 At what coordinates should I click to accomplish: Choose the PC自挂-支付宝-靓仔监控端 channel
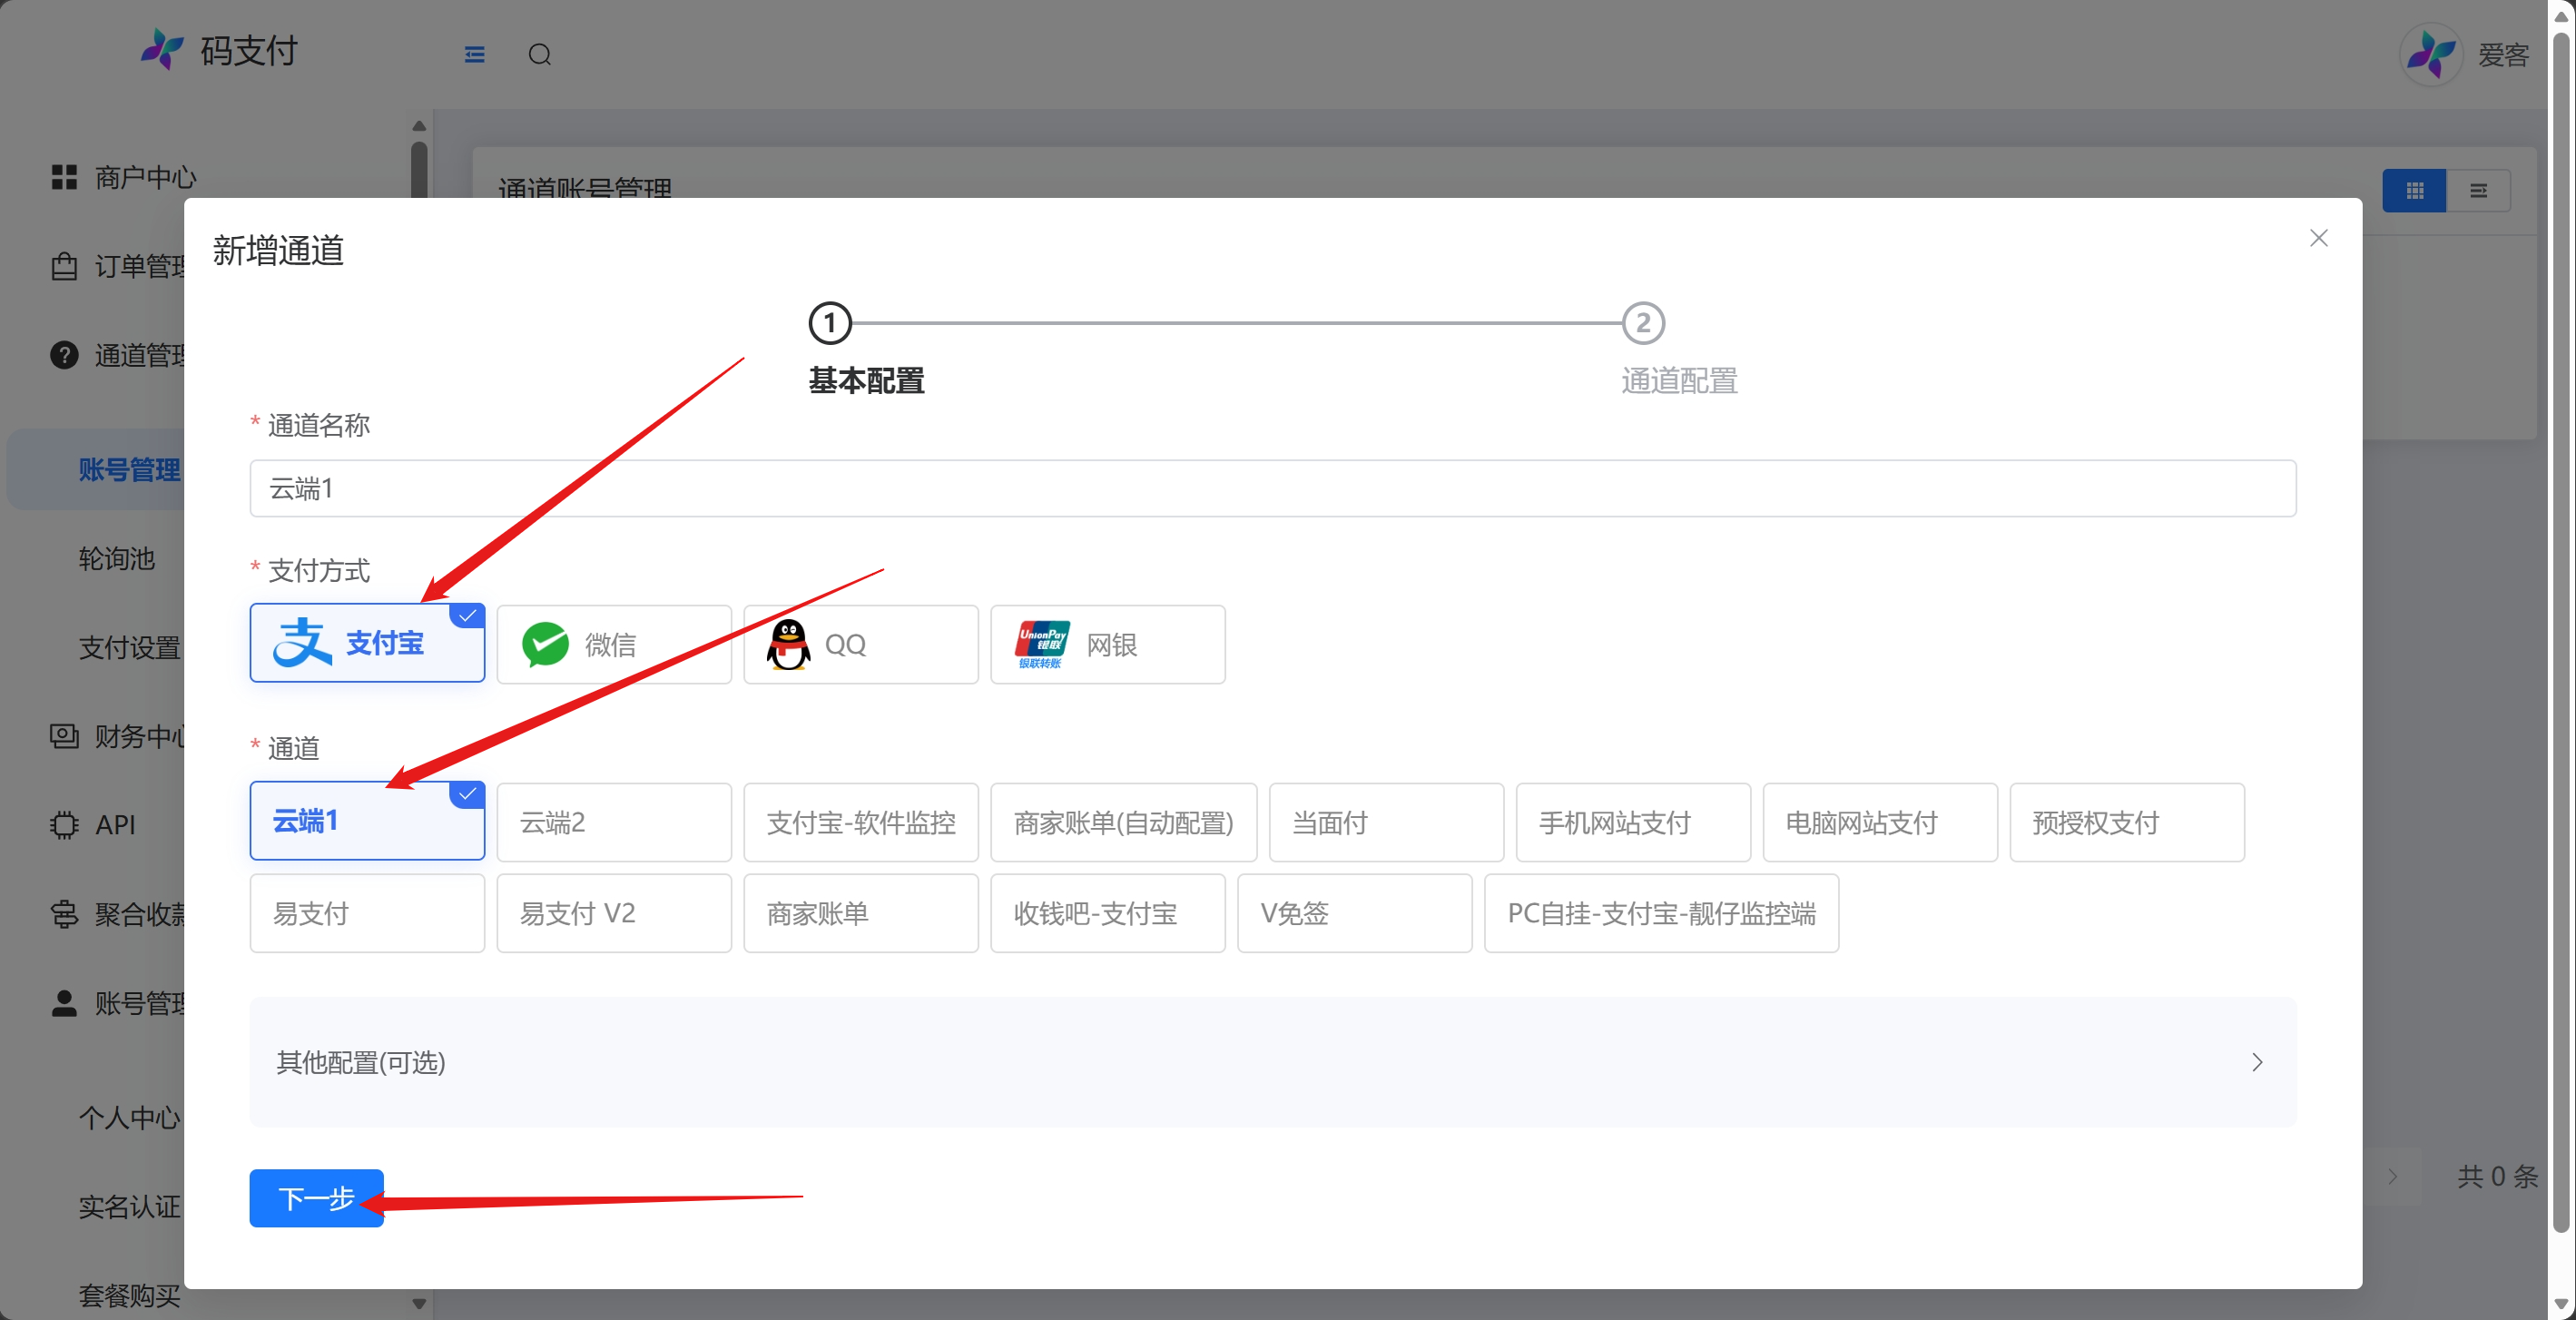(x=1662, y=913)
